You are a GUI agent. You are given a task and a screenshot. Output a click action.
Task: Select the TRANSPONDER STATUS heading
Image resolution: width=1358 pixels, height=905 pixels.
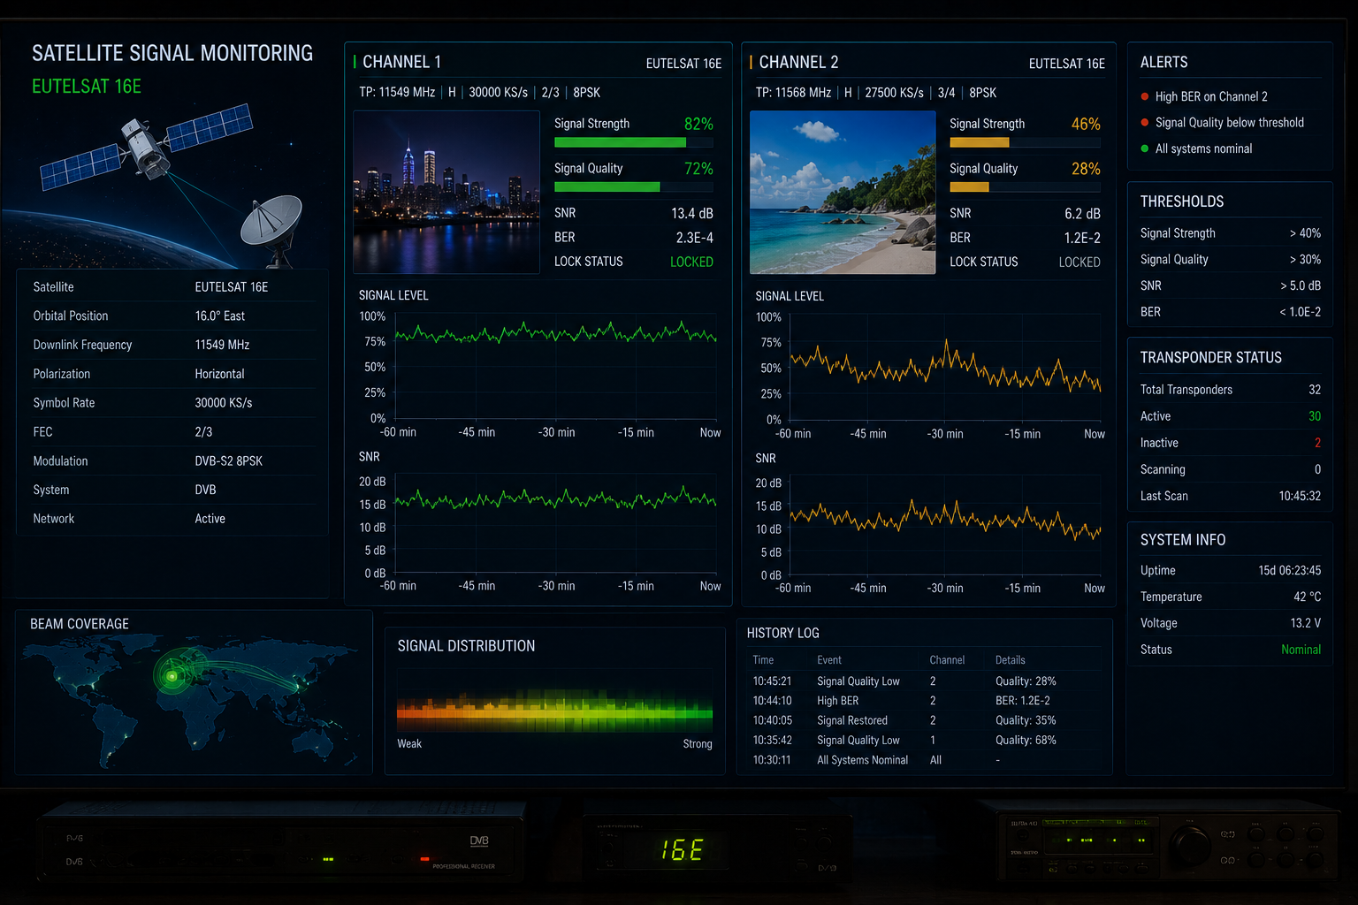tap(1210, 357)
